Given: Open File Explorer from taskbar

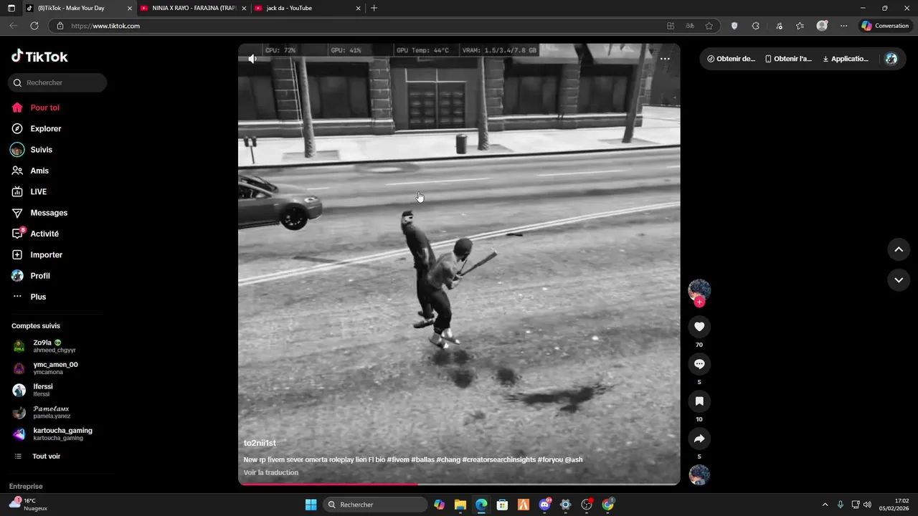Looking at the screenshot, I should 460,505.
